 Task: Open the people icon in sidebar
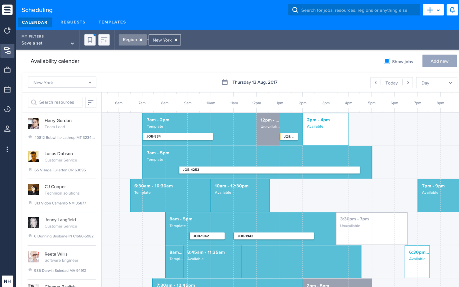(7, 129)
